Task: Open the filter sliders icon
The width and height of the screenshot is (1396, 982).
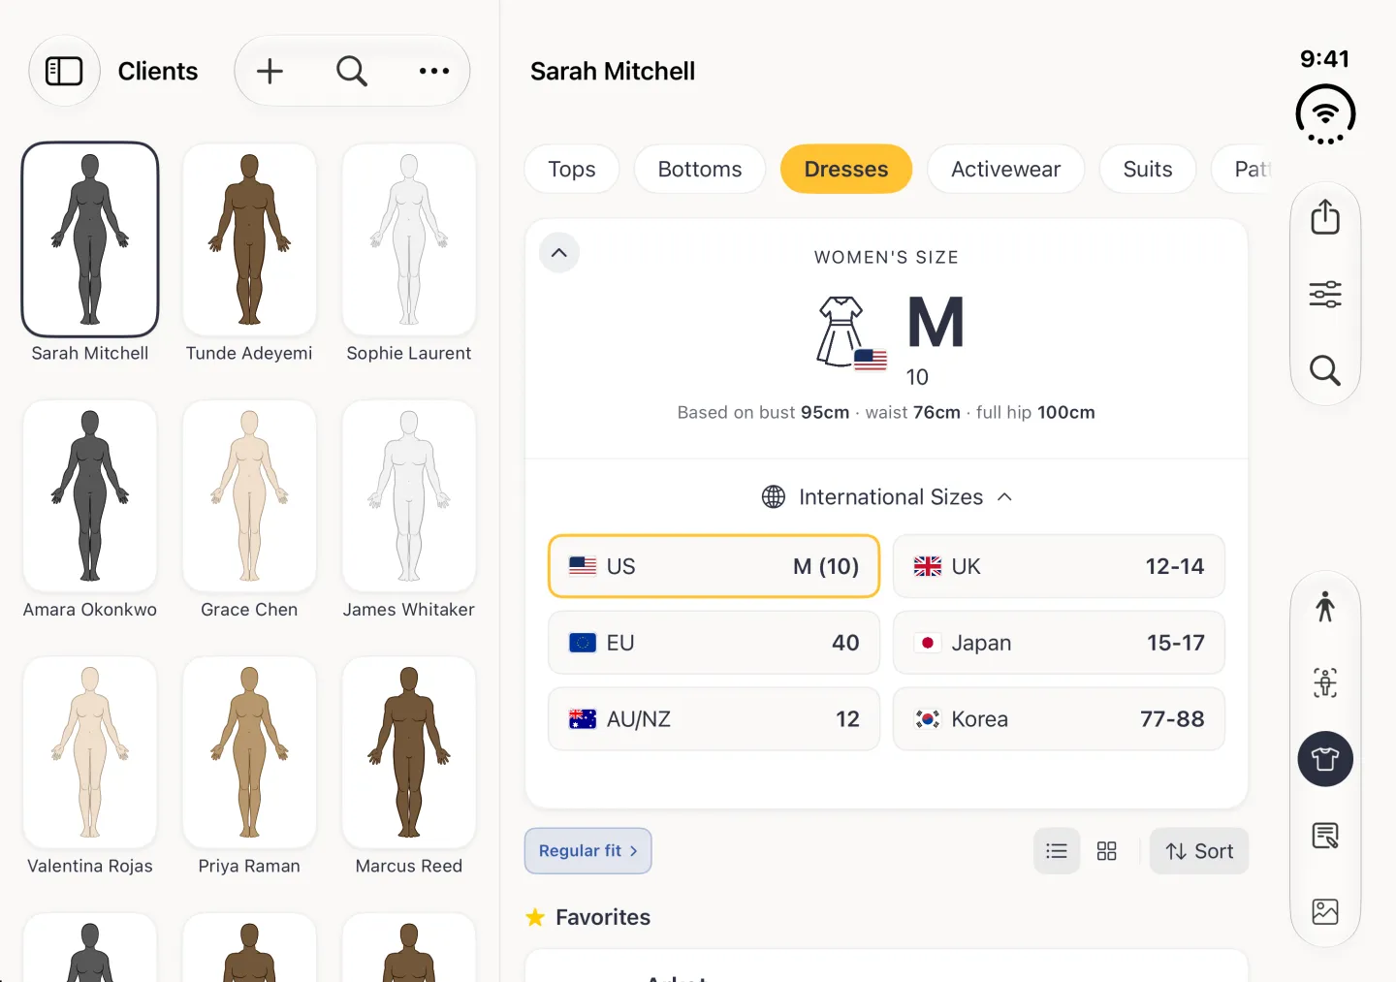Action: [1325, 294]
